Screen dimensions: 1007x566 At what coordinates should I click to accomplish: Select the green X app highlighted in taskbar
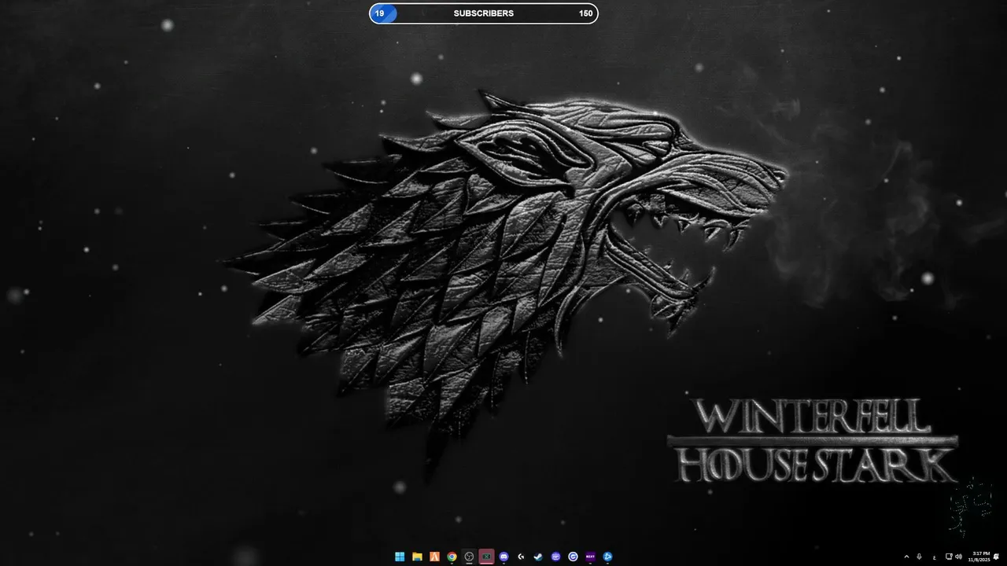pyautogui.click(x=486, y=557)
